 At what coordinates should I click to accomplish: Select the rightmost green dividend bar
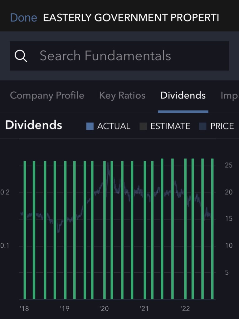212,229
